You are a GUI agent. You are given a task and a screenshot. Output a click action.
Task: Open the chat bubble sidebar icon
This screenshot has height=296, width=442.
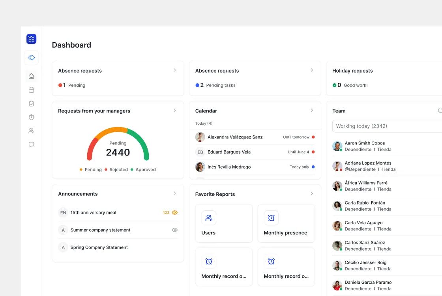point(31,144)
